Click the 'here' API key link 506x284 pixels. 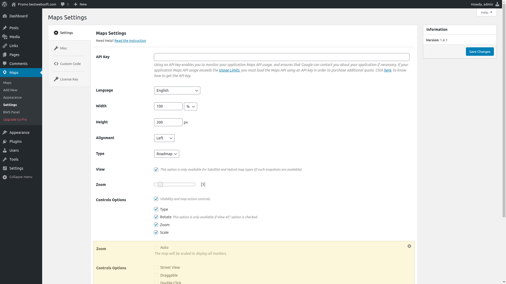pos(387,70)
